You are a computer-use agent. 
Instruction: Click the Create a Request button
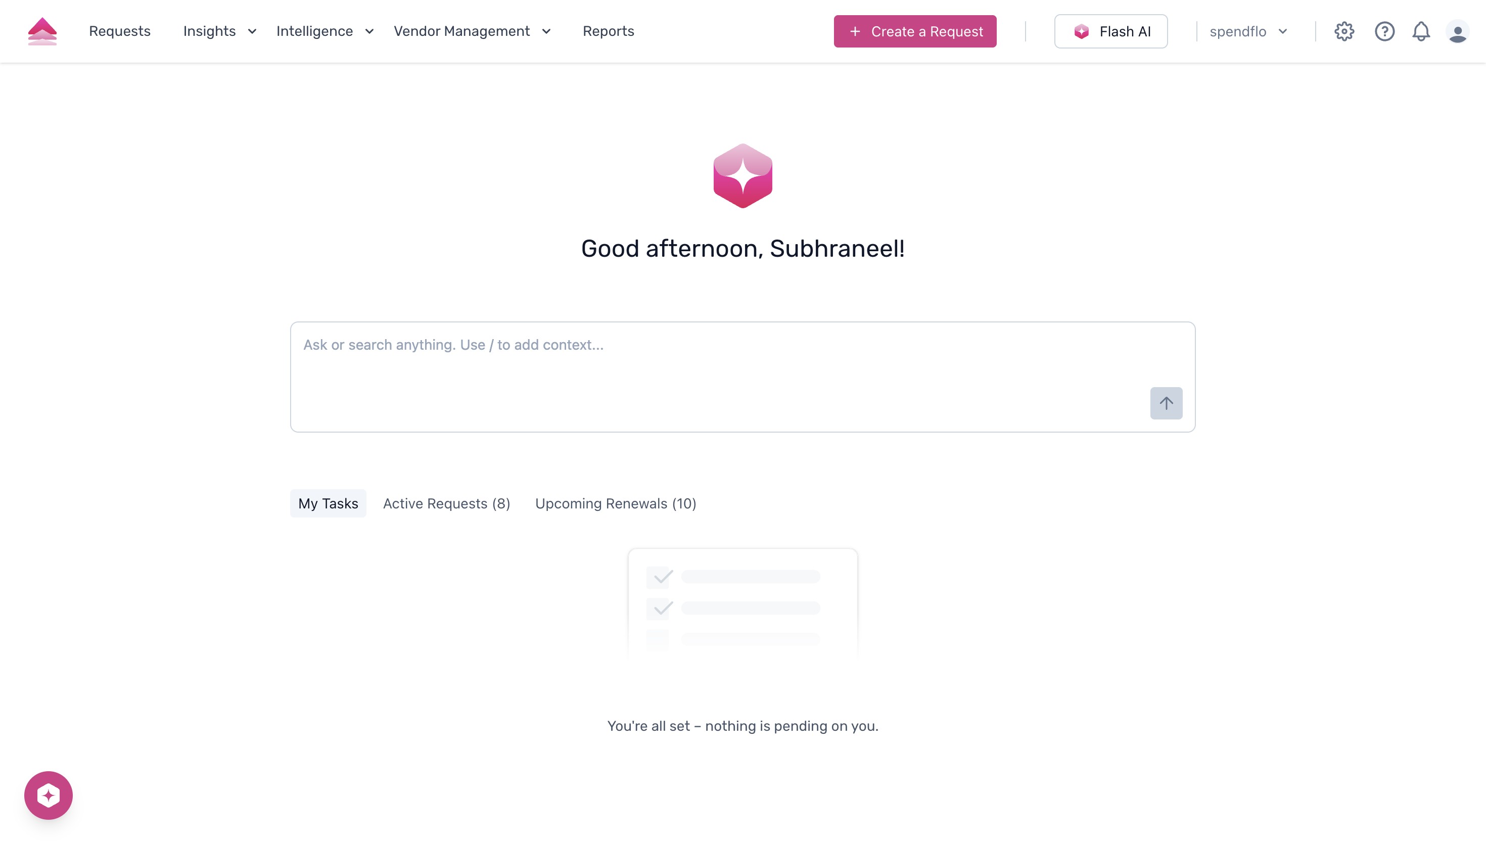pyautogui.click(x=914, y=31)
